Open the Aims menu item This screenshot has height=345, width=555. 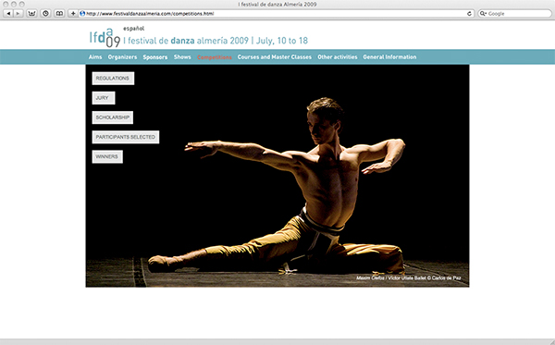tap(95, 57)
